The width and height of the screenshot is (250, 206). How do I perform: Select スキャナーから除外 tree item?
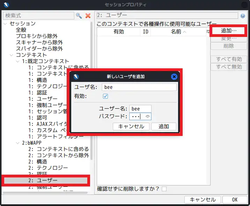[39, 42]
